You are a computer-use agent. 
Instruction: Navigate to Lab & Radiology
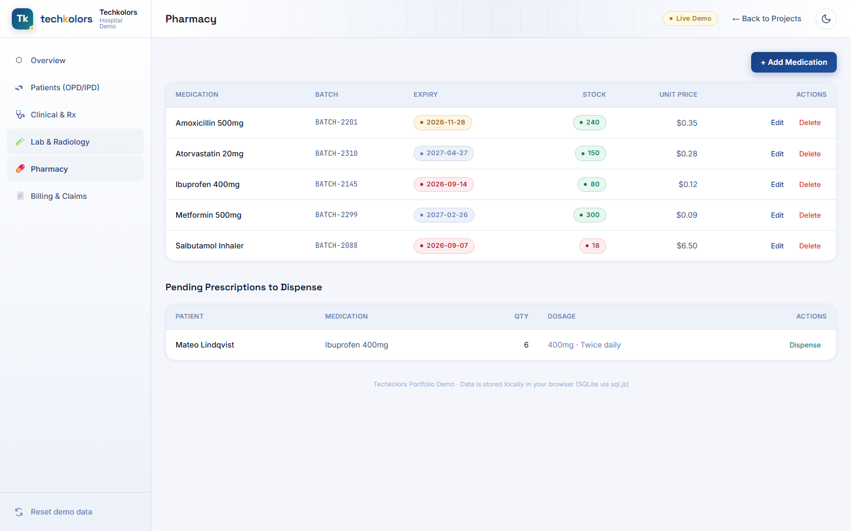(75, 142)
